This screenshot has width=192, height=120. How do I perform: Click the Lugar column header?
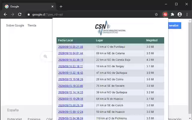pos(99,40)
